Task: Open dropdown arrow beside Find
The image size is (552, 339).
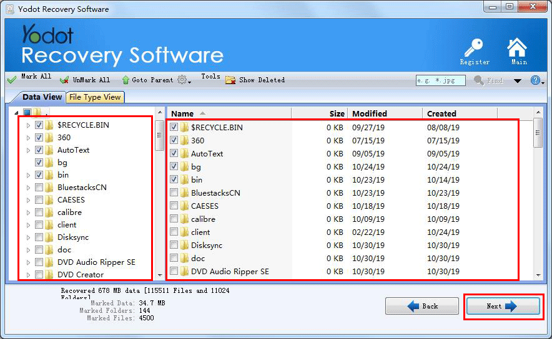Action: [x=517, y=80]
